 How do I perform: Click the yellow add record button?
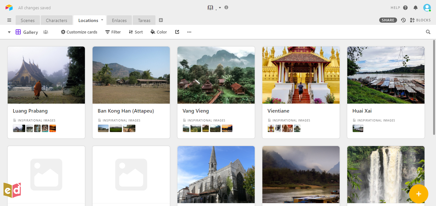418,194
